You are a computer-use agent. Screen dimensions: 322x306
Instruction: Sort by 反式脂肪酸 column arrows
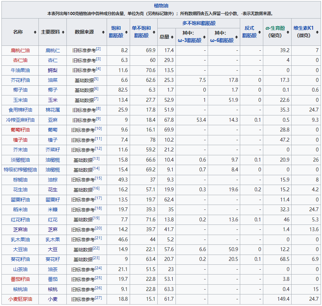259,32
